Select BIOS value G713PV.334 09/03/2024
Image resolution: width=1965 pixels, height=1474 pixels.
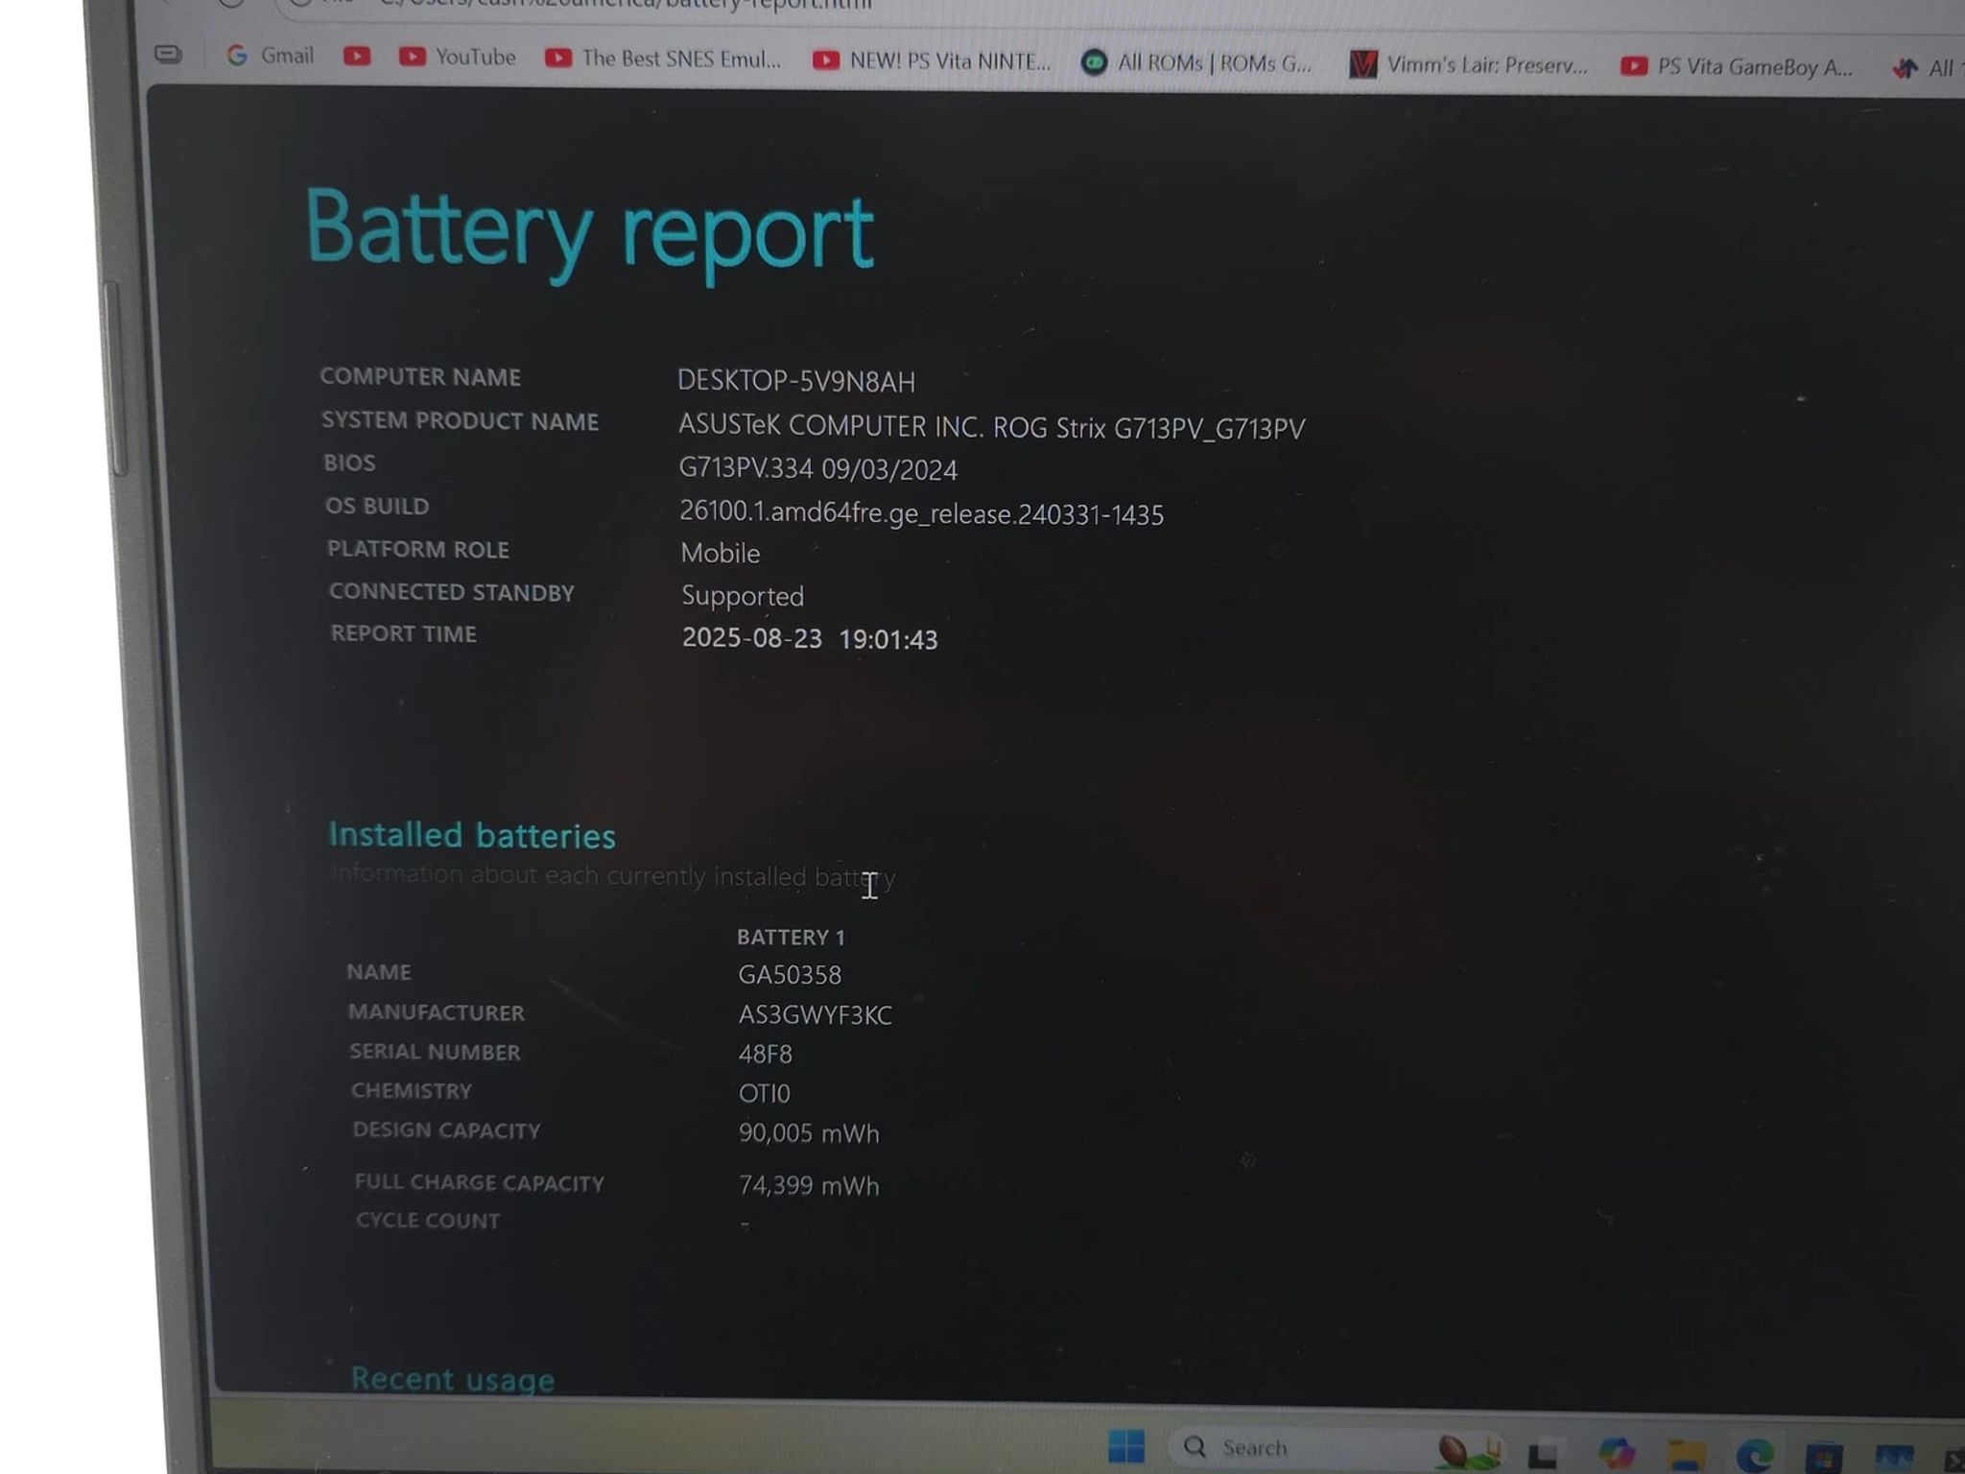pyautogui.click(x=817, y=468)
